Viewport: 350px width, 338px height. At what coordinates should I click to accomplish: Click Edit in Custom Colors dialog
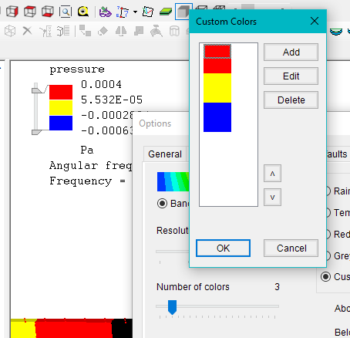coord(291,76)
